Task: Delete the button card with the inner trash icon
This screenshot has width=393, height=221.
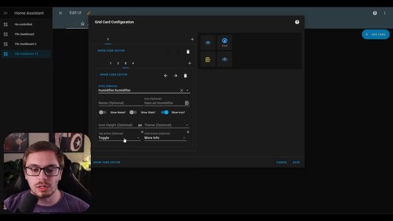Action: [185, 76]
